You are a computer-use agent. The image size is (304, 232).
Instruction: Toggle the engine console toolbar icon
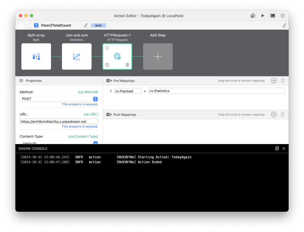pos(273,16)
